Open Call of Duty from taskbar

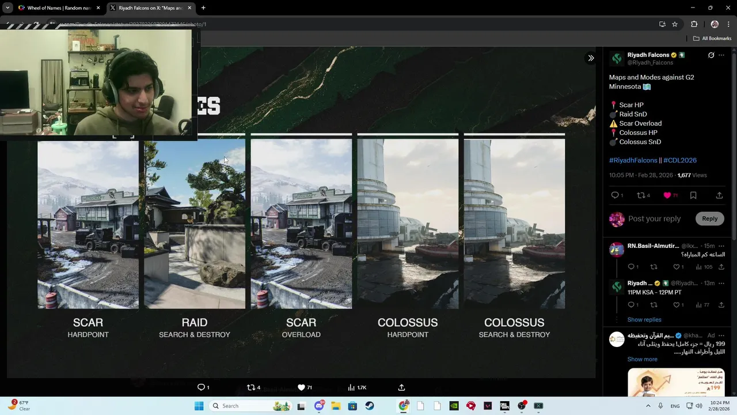(x=504, y=406)
